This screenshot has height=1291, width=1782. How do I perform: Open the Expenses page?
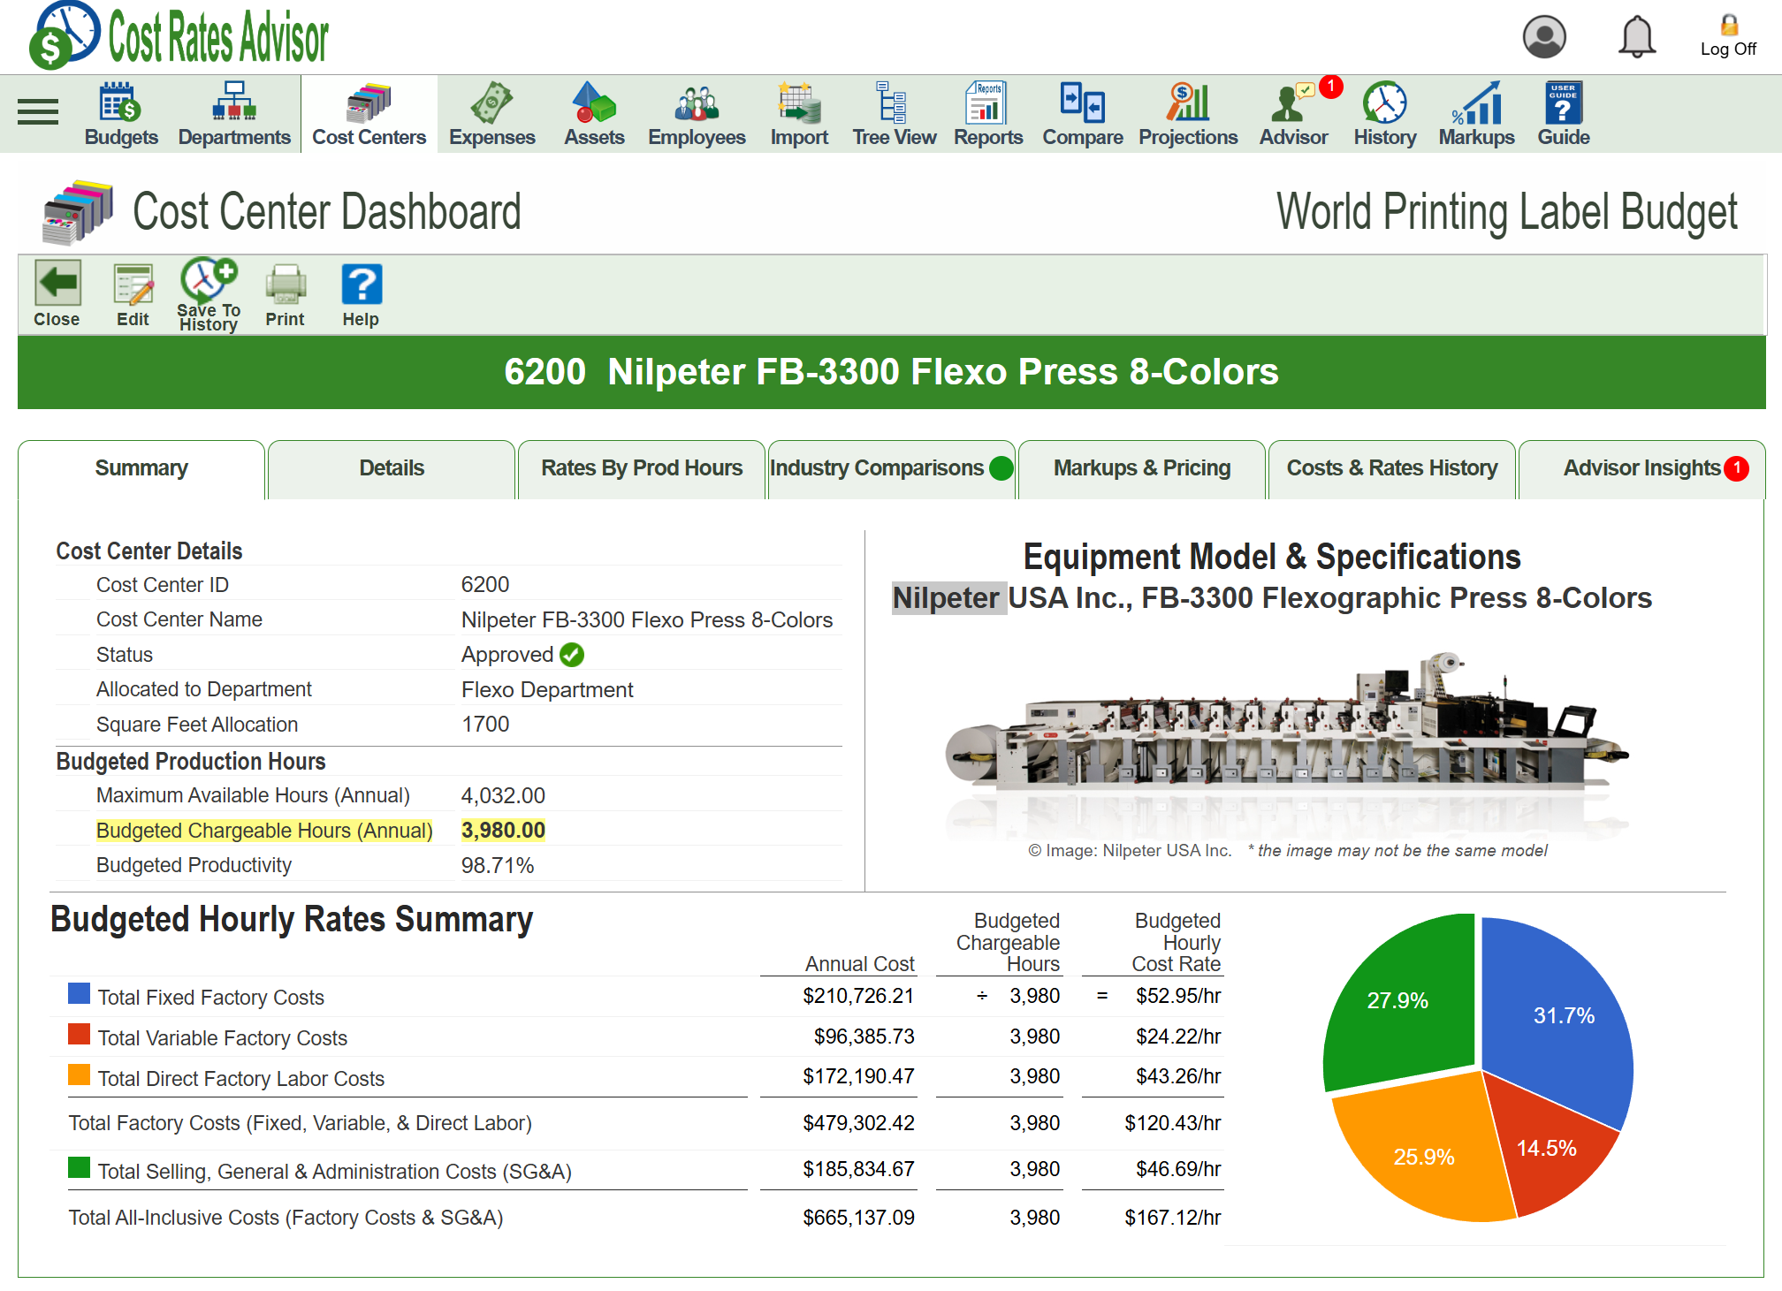tap(492, 115)
